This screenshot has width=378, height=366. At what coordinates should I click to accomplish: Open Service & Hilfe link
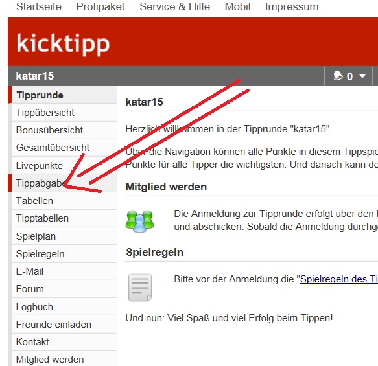(175, 6)
